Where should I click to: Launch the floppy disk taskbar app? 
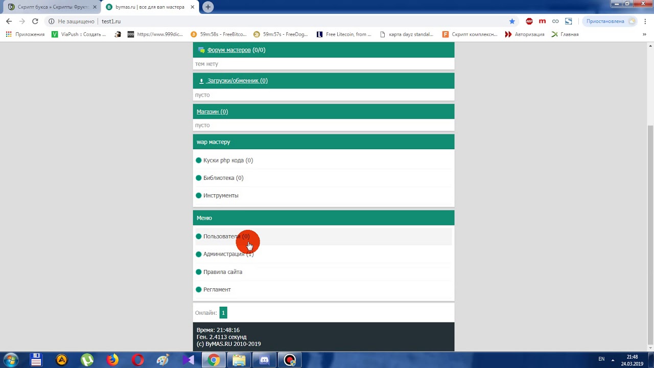(x=36, y=360)
